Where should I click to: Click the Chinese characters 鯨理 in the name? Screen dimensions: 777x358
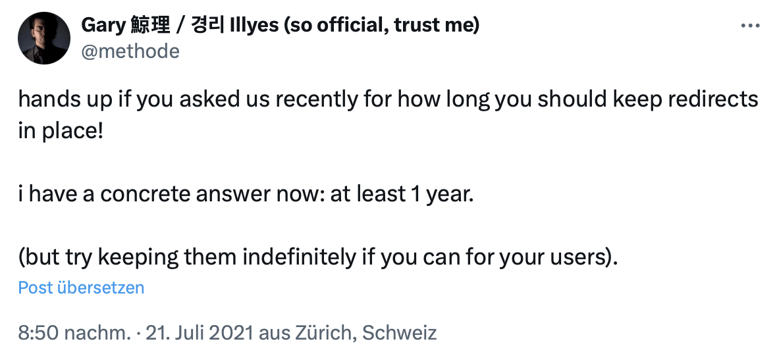click(150, 25)
